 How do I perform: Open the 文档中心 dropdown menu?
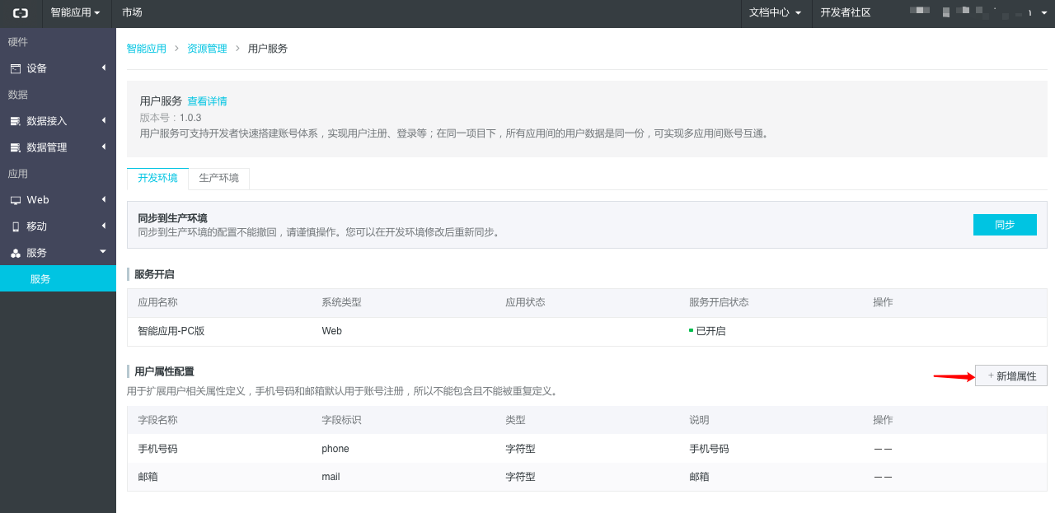[775, 13]
